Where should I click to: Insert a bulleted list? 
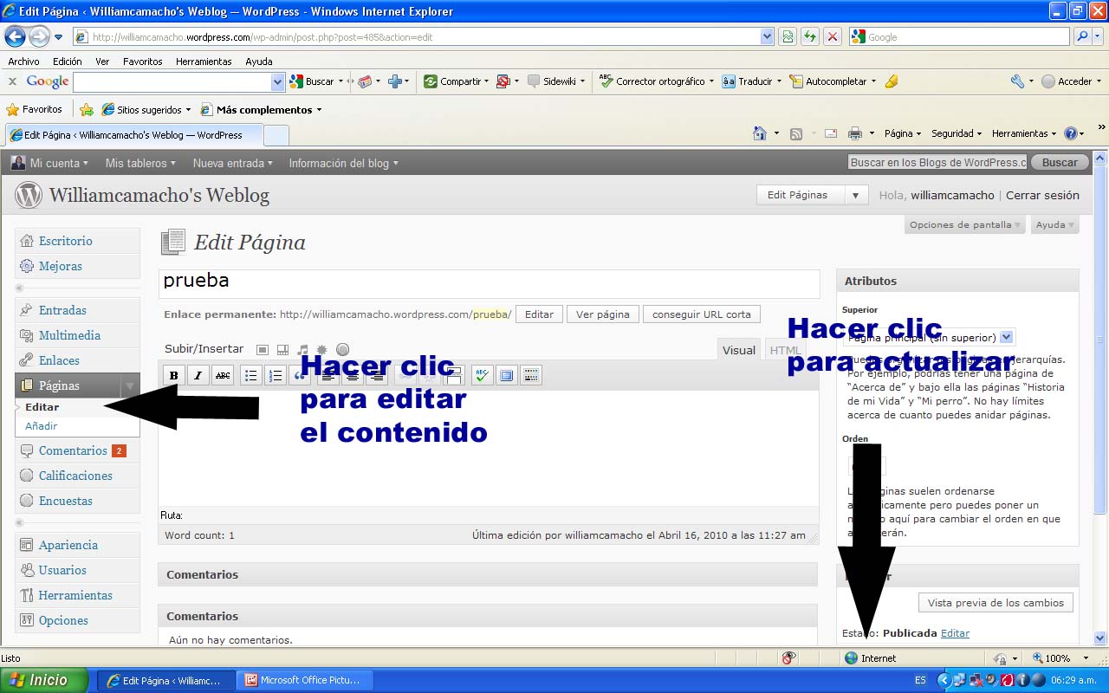(250, 375)
